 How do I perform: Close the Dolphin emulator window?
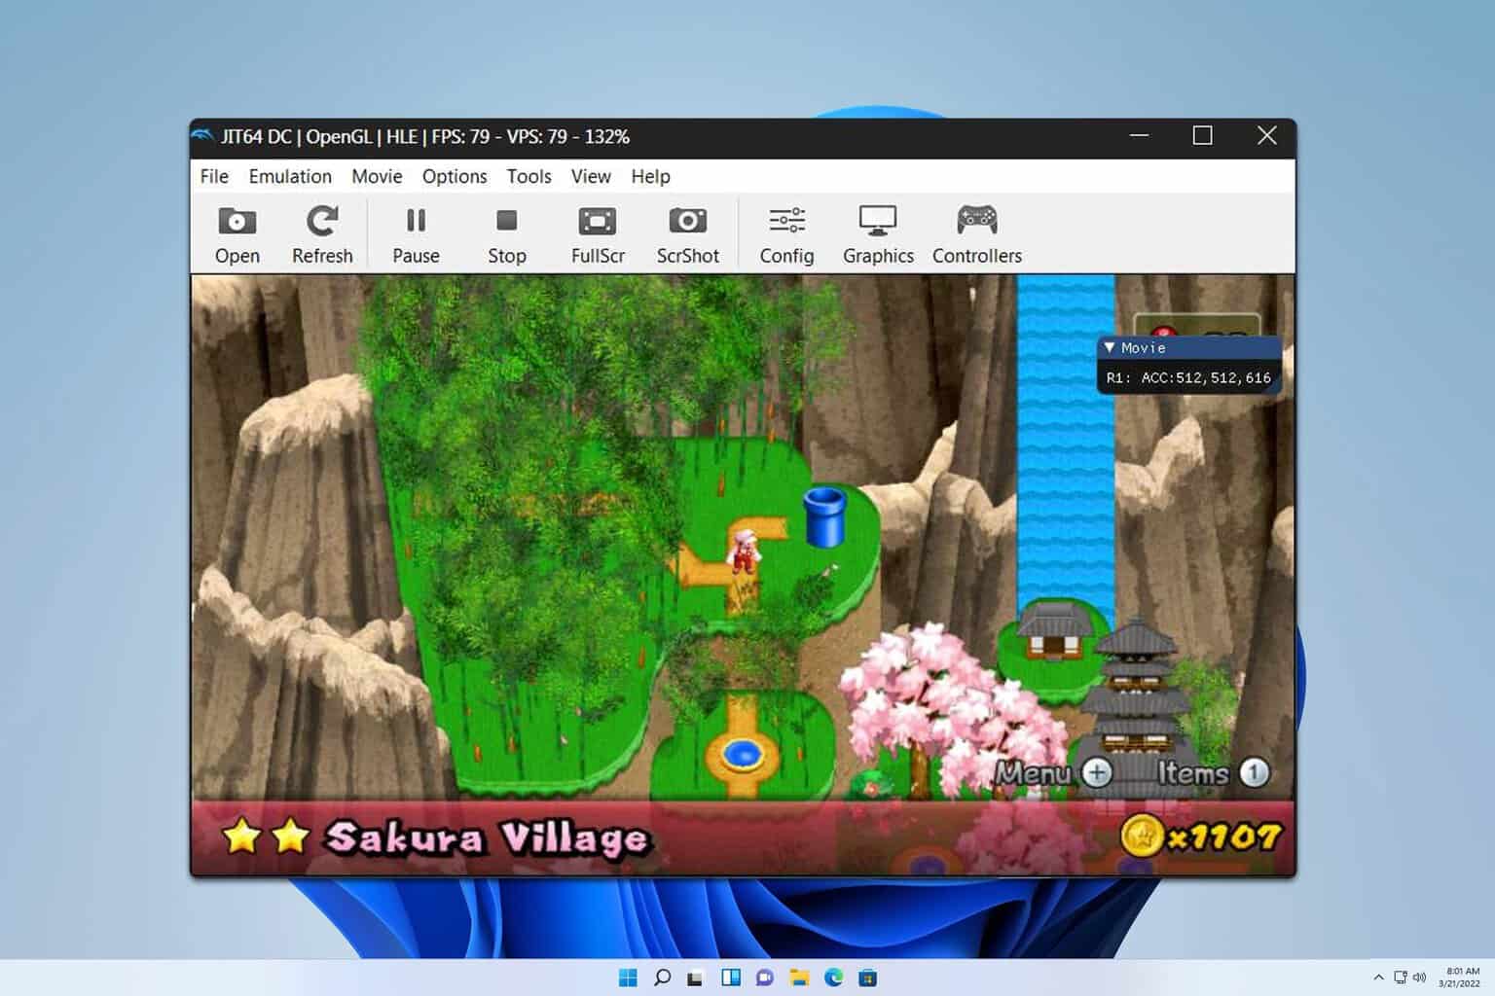[x=1266, y=136]
